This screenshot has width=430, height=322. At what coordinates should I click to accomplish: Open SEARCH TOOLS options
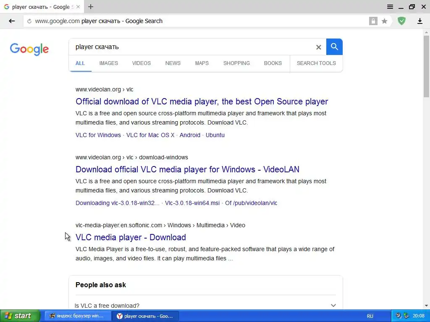[x=316, y=63]
